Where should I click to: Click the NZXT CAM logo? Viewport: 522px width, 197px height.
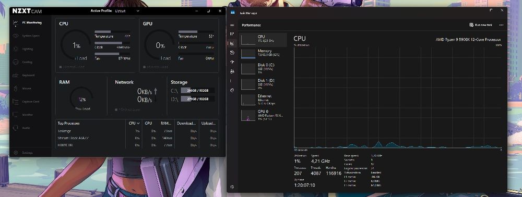click(x=27, y=11)
